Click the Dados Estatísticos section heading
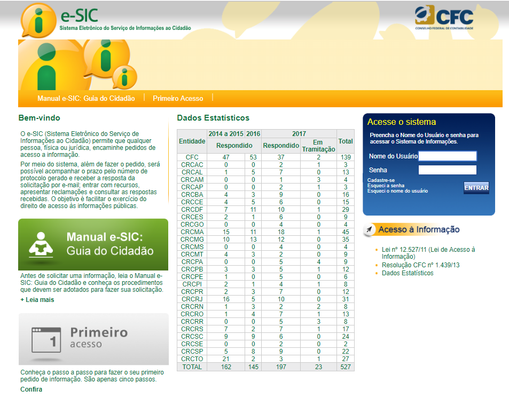 (x=213, y=118)
